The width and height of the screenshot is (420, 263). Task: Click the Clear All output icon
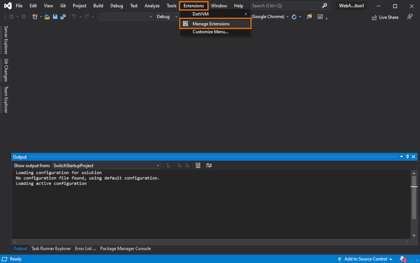(x=198, y=165)
